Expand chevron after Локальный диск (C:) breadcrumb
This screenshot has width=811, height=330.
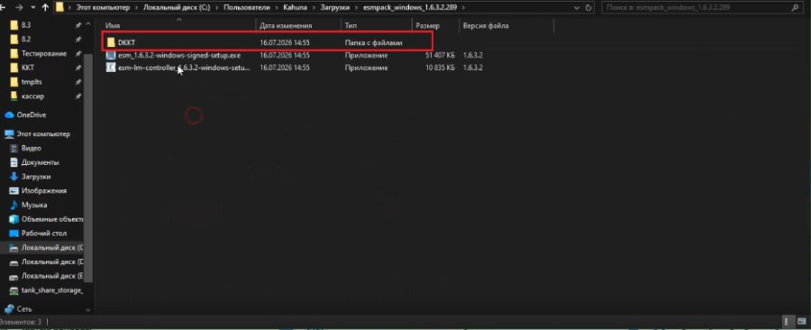[216, 8]
